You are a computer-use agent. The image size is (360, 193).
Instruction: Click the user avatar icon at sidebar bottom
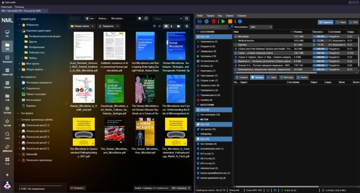tap(7, 185)
